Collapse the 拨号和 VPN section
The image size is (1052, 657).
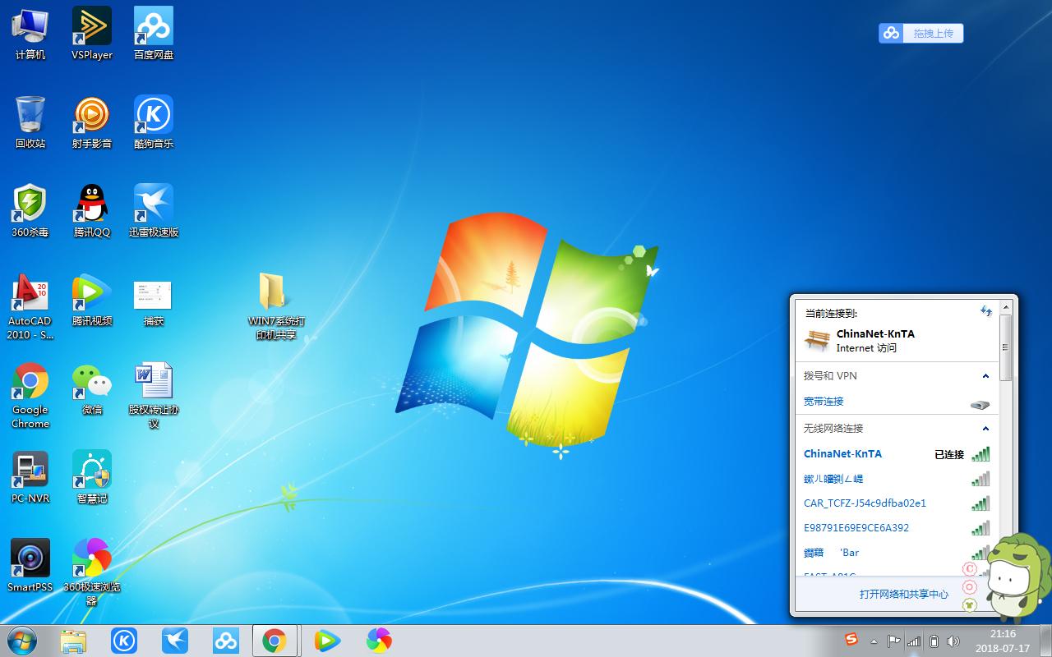coord(985,375)
